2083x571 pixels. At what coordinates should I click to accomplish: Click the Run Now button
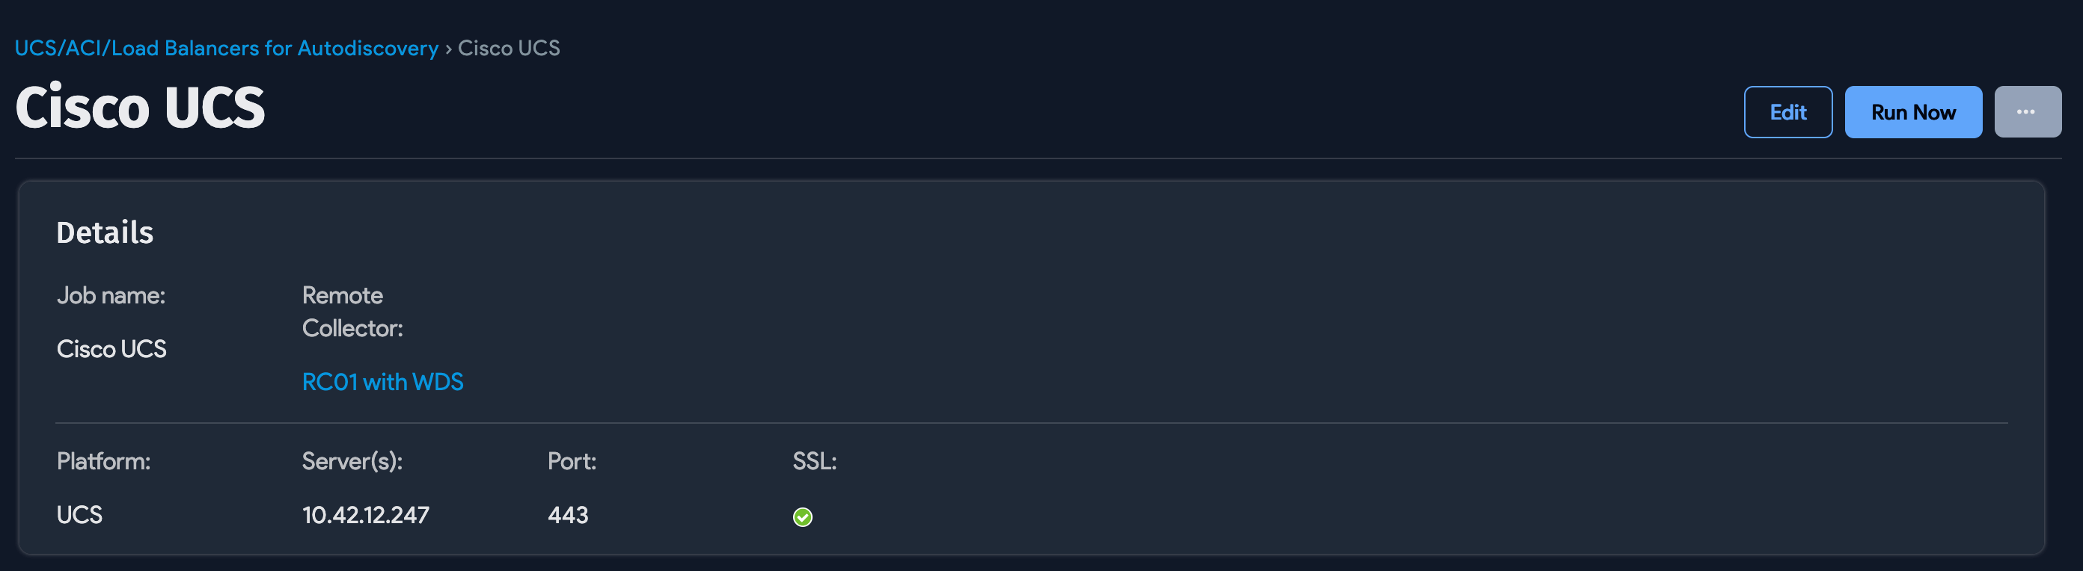click(x=1913, y=111)
